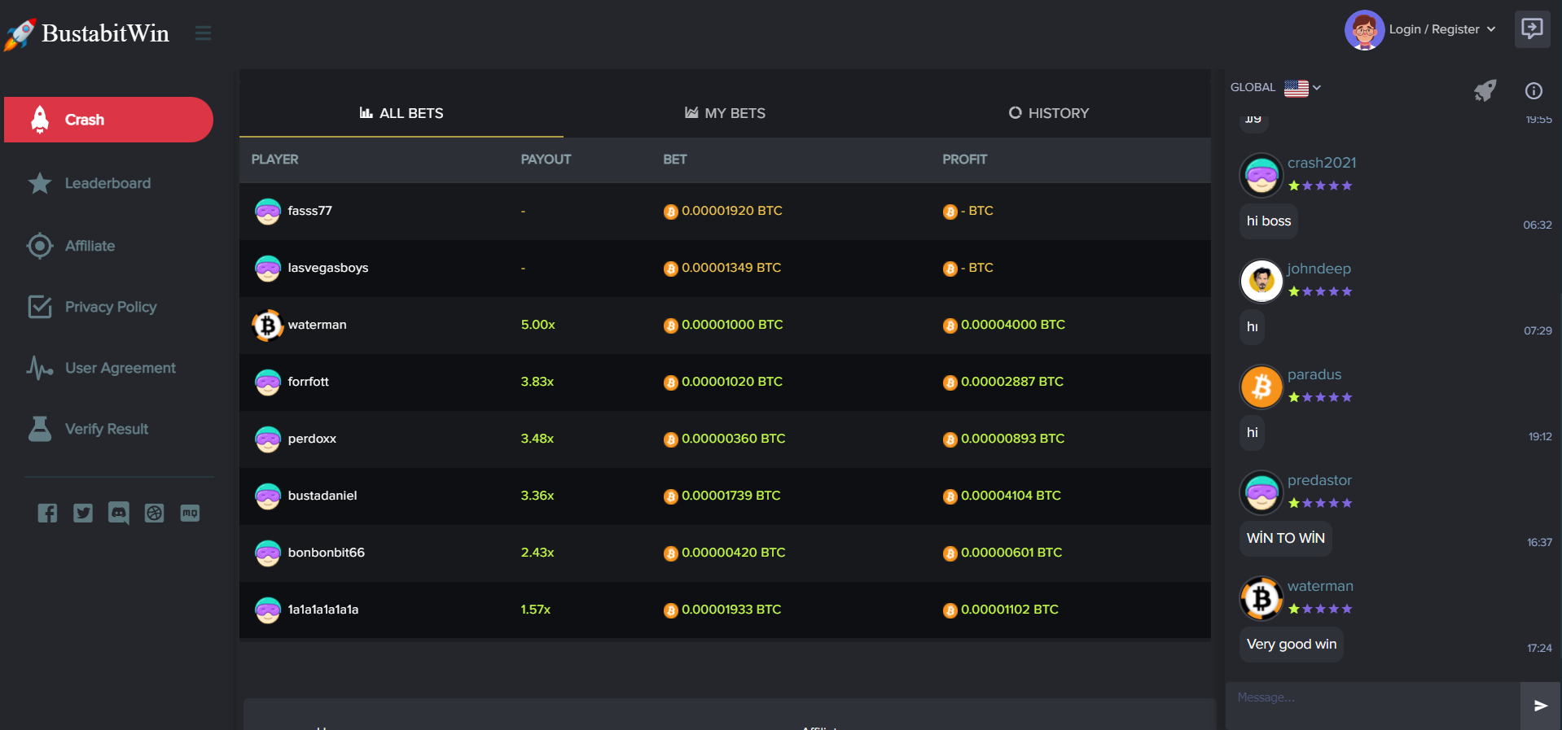This screenshot has width=1562, height=730.
Task: Open the User Agreement page
Action: pyautogui.click(x=120, y=368)
